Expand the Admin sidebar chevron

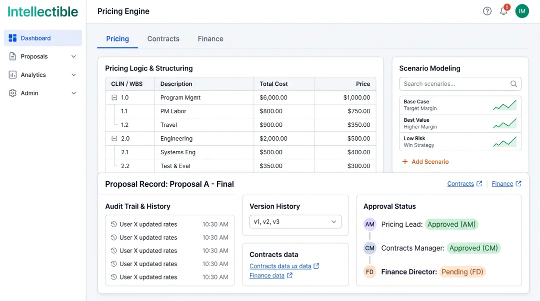click(x=73, y=93)
